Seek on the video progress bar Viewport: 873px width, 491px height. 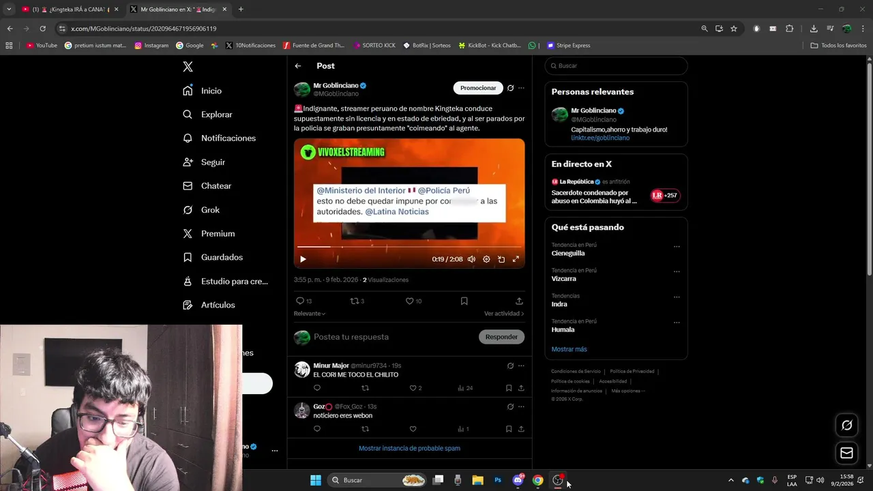409,247
